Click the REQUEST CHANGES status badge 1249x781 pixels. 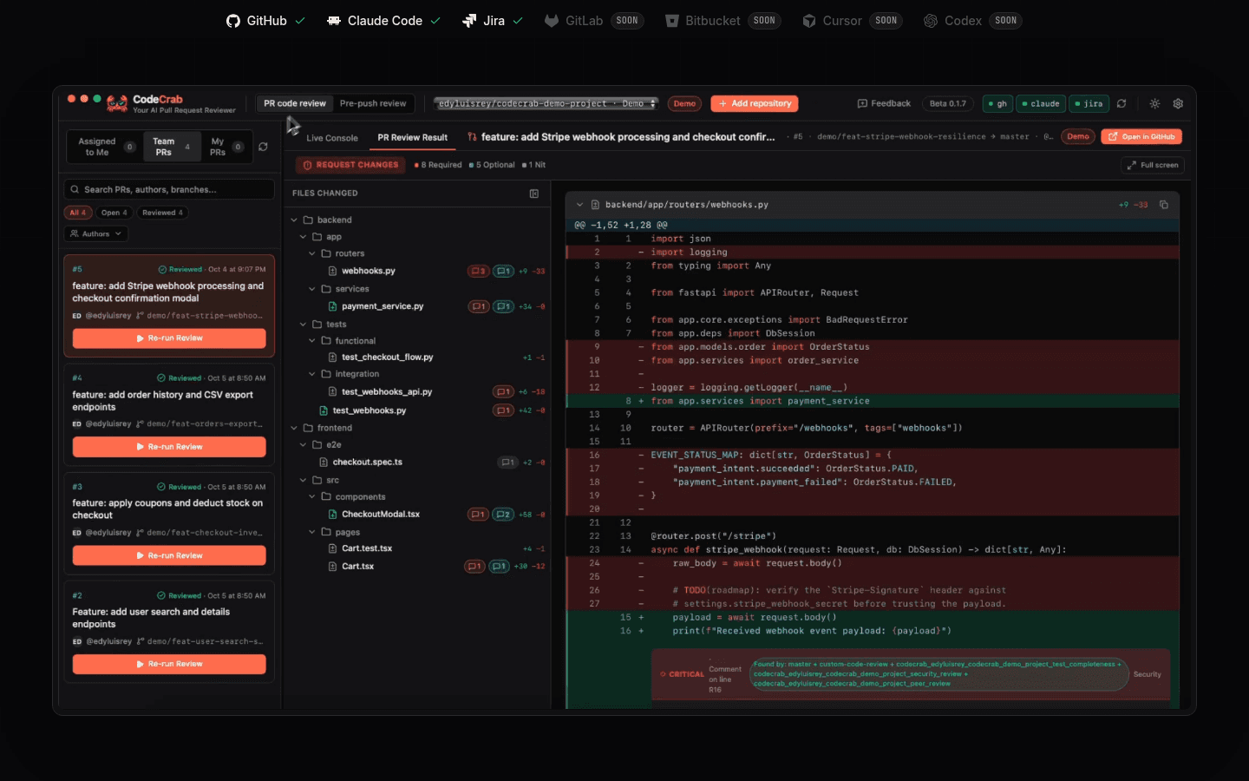click(350, 165)
